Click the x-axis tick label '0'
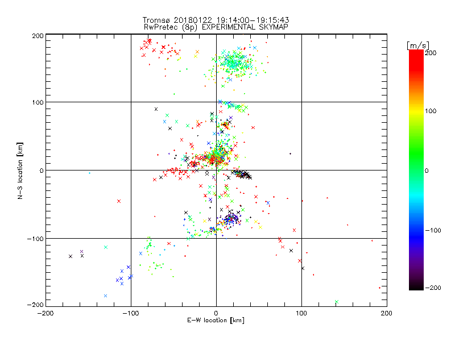This screenshot has width=455, height=341. click(x=216, y=313)
